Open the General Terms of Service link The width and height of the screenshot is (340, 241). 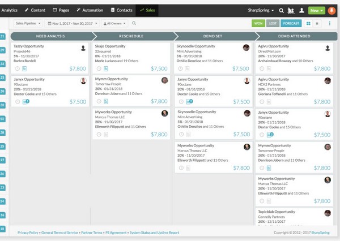click(x=59, y=233)
